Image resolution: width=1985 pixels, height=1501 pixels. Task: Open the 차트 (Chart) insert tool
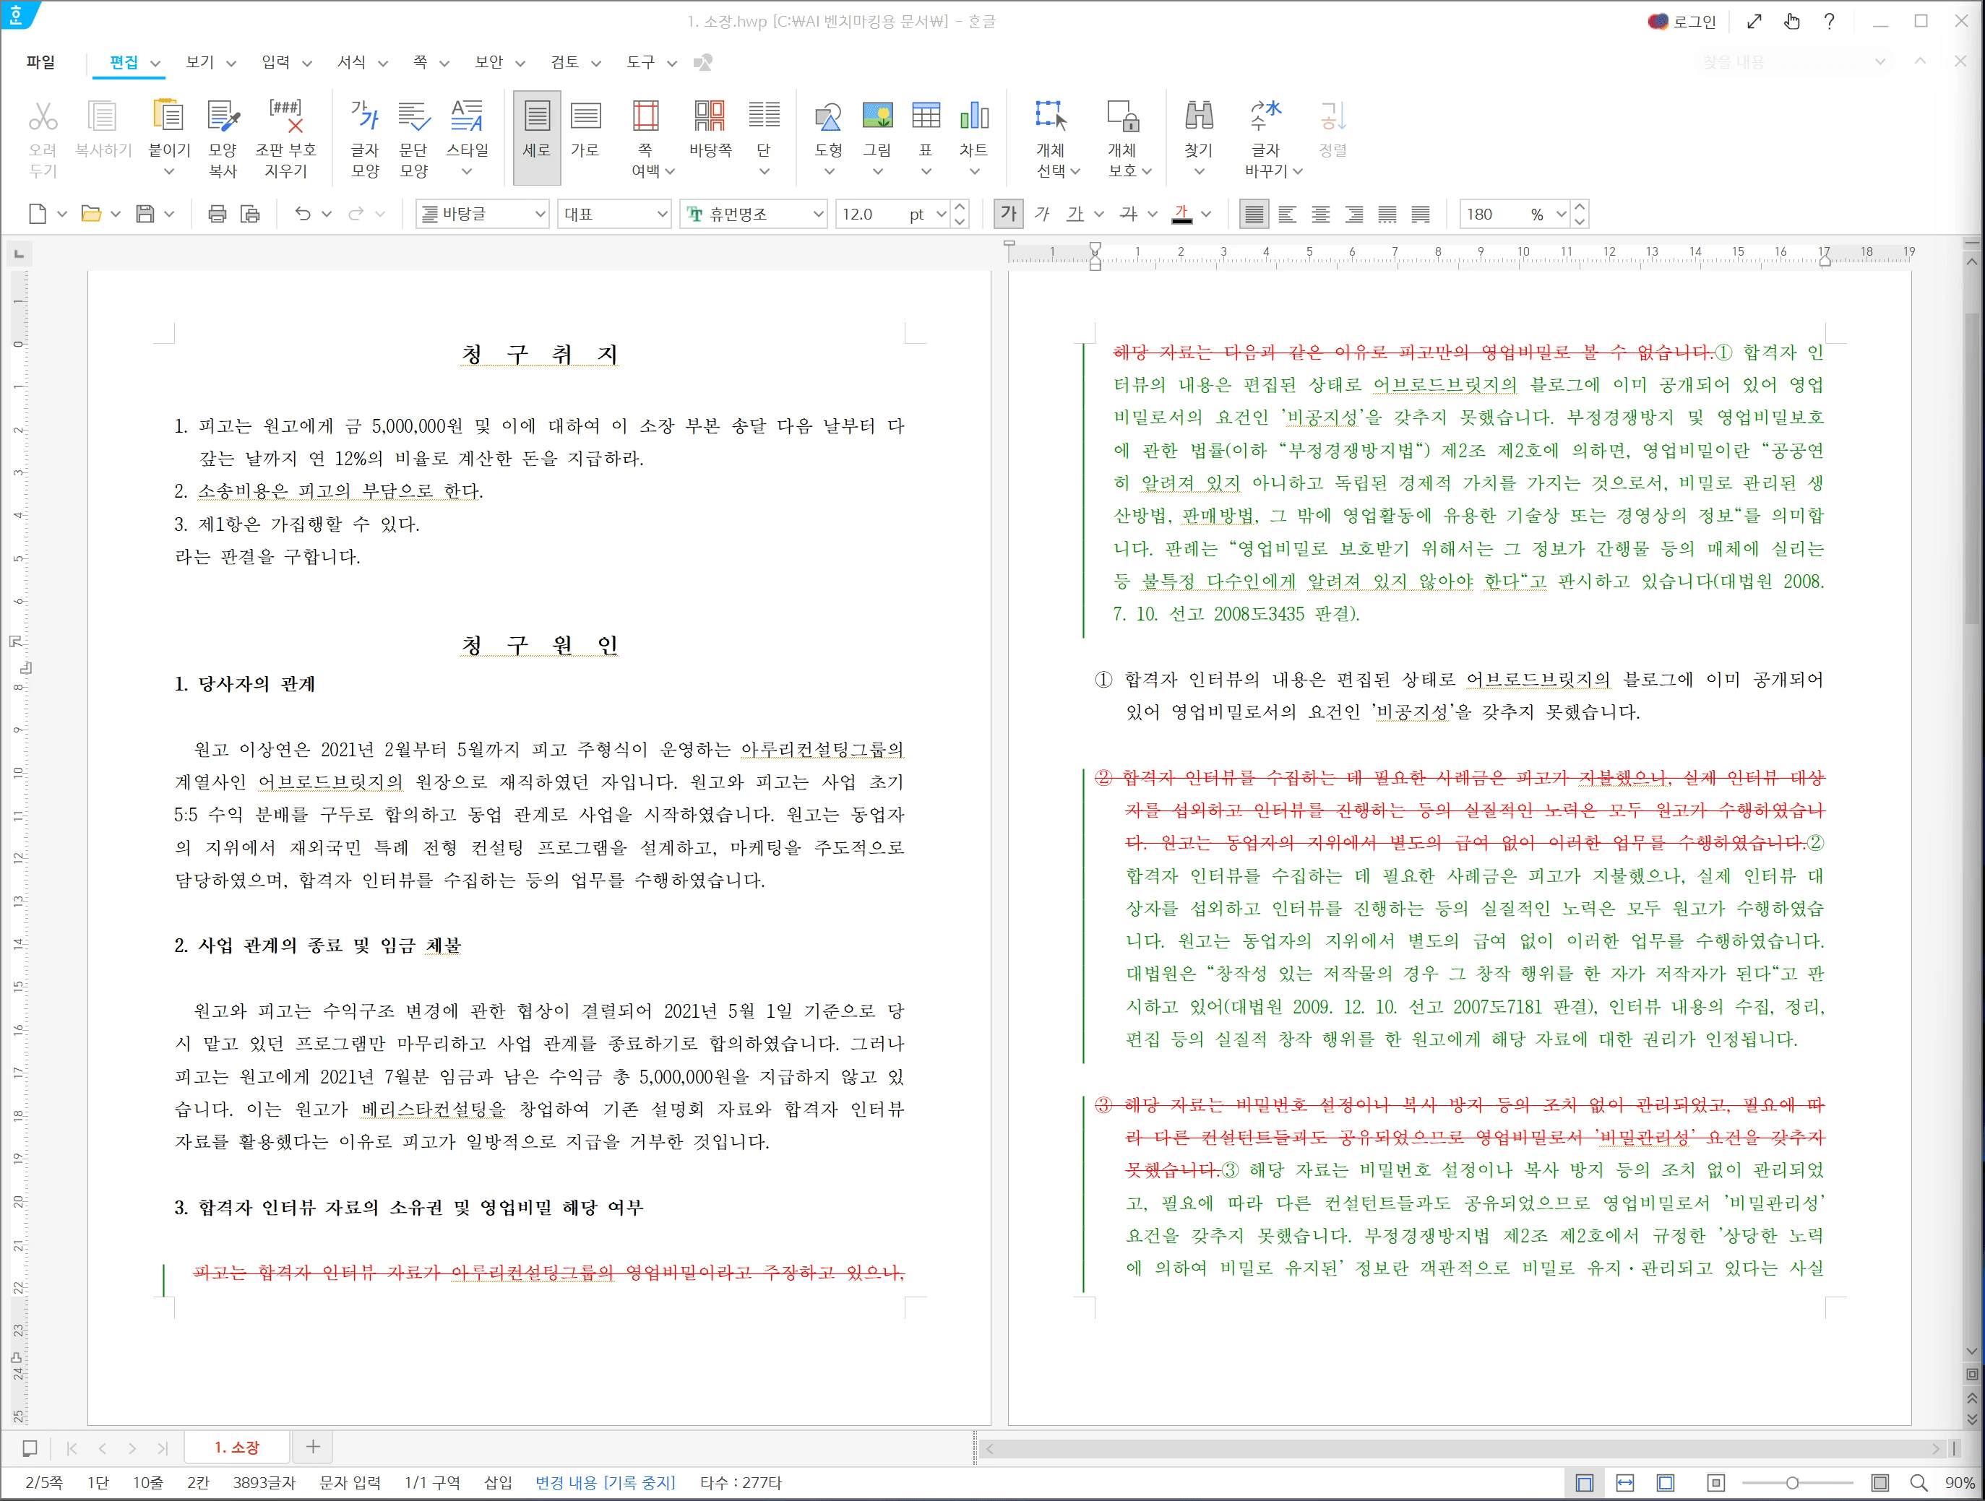975,134
